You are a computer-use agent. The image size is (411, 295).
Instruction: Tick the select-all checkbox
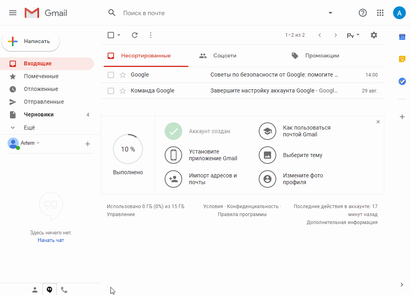pos(111,35)
